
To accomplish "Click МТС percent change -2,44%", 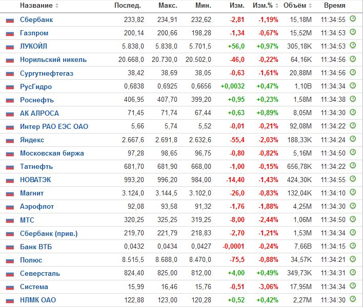I will pyautogui.click(x=268, y=220).
